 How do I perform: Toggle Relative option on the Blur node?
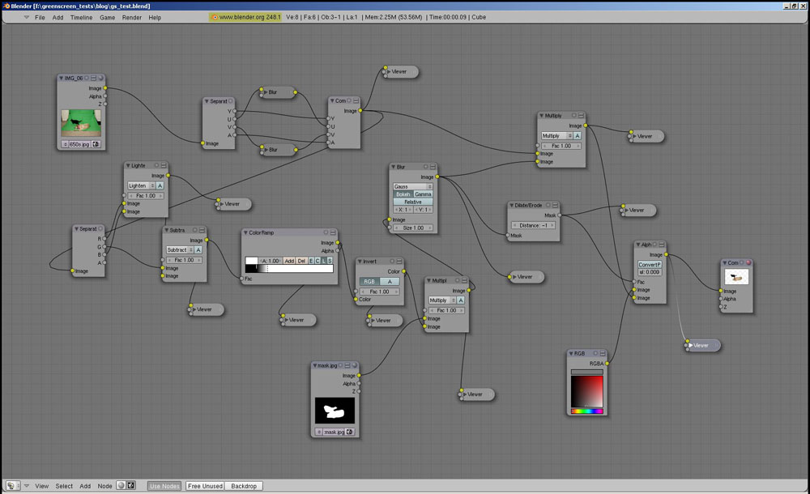click(413, 202)
